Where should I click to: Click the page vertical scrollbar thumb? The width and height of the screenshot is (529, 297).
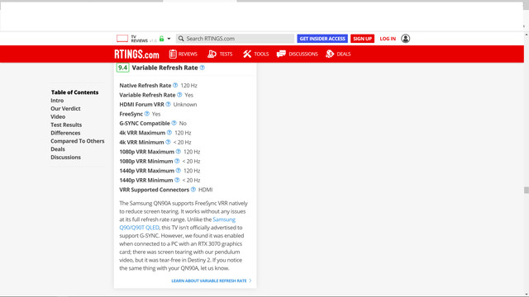pos(526,190)
